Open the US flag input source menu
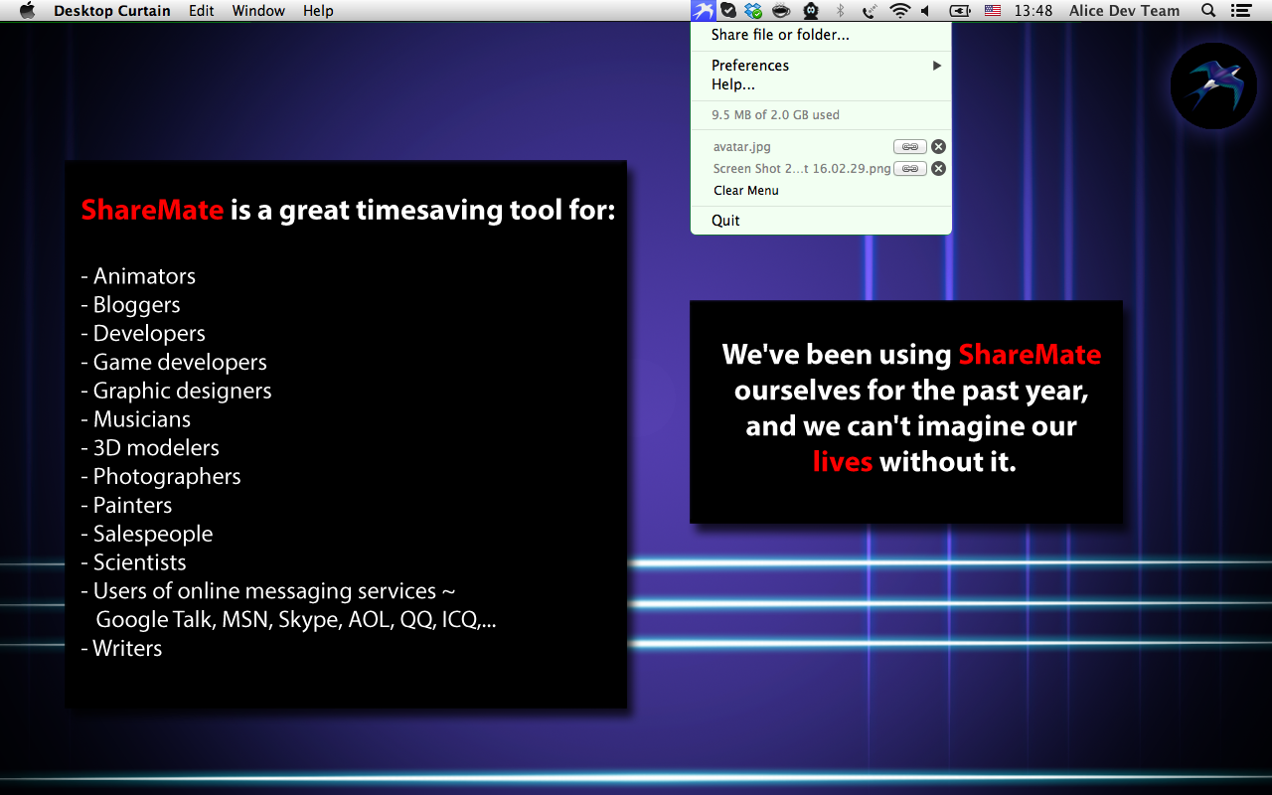The height and width of the screenshot is (795, 1272). (x=992, y=11)
